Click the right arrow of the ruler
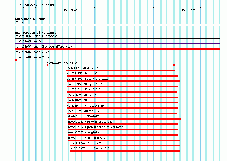This screenshot has height=161, width=227. pos(219,8)
